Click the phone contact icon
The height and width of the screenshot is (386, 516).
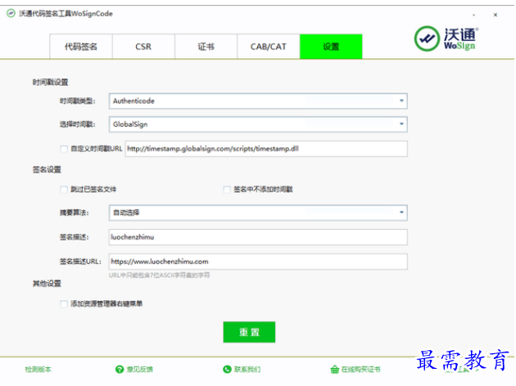pos(227,370)
